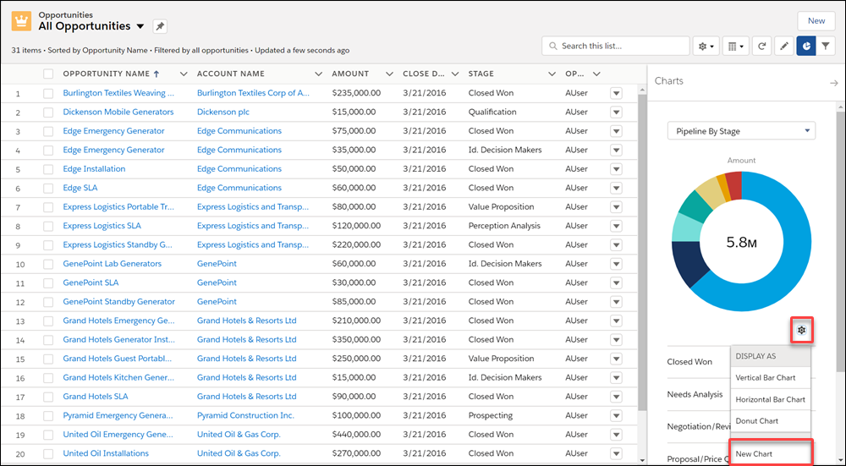Check the Burlington Textiles Weaving row
This screenshot has height=466, width=846.
click(x=48, y=93)
